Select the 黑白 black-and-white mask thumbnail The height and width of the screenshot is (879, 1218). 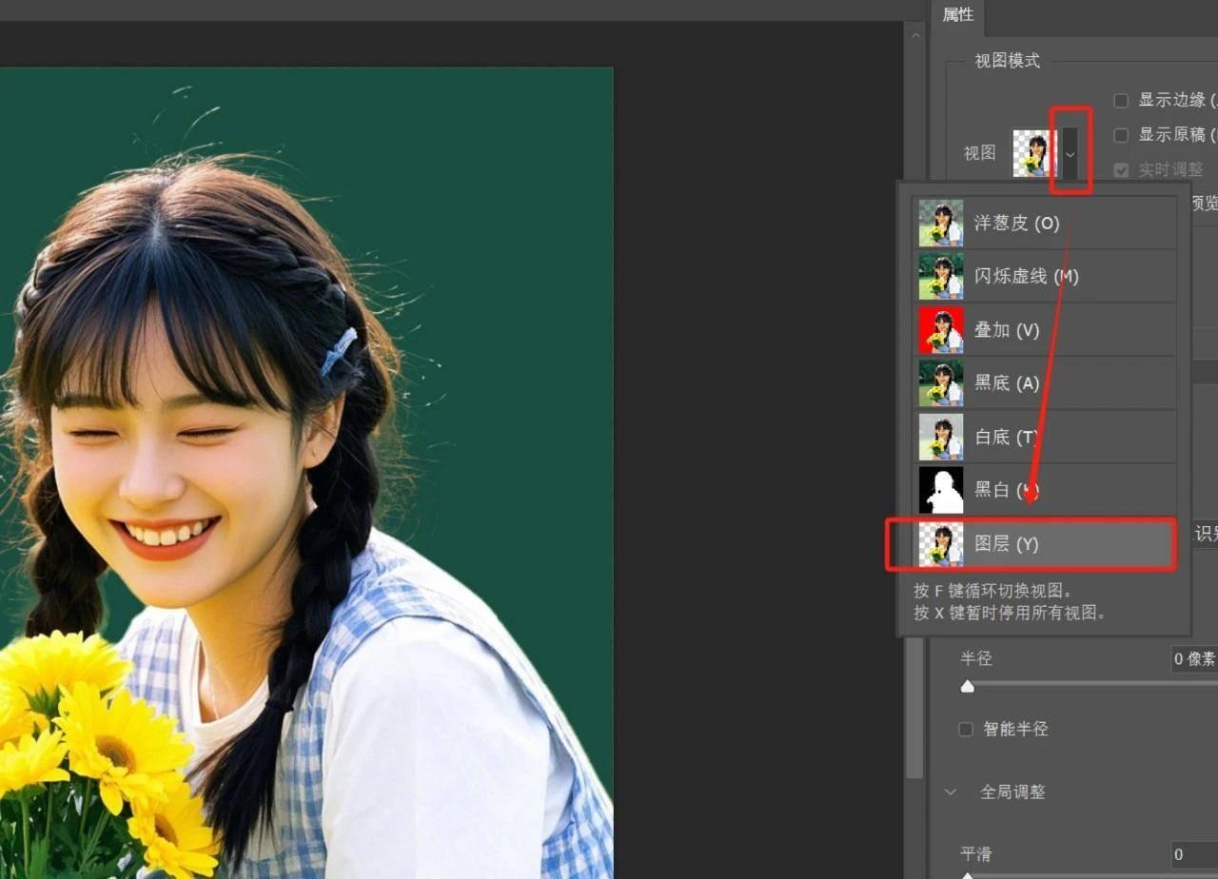coord(940,490)
